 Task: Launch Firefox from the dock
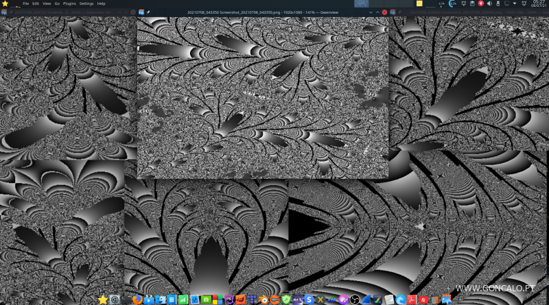(x=137, y=300)
